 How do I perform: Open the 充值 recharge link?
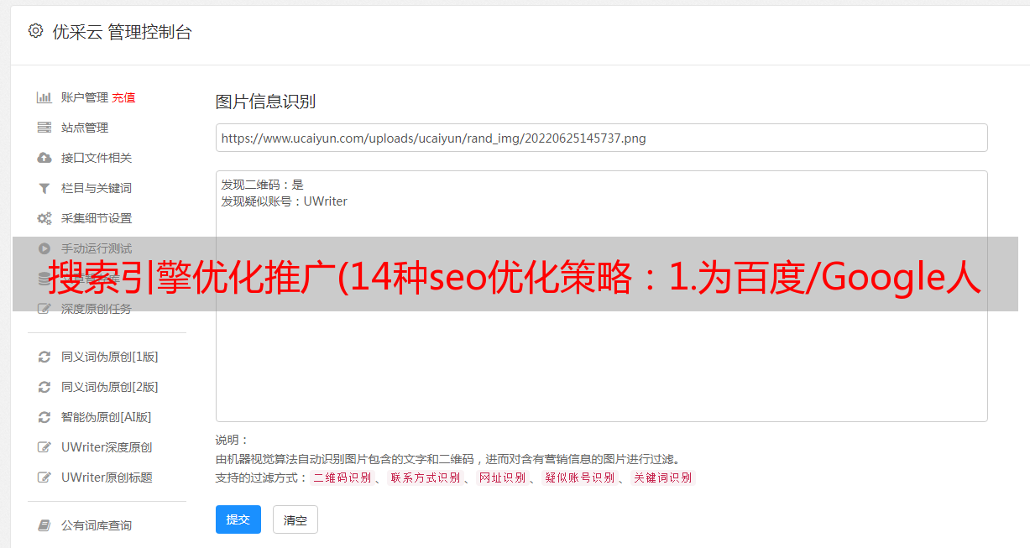coord(123,97)
